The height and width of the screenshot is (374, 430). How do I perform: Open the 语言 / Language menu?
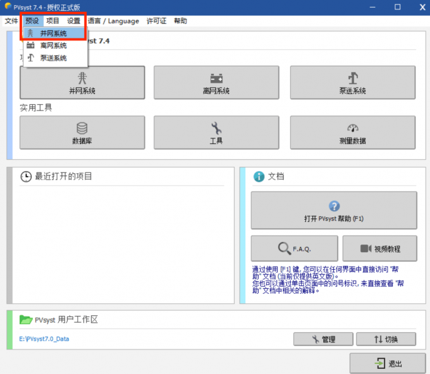113,21
